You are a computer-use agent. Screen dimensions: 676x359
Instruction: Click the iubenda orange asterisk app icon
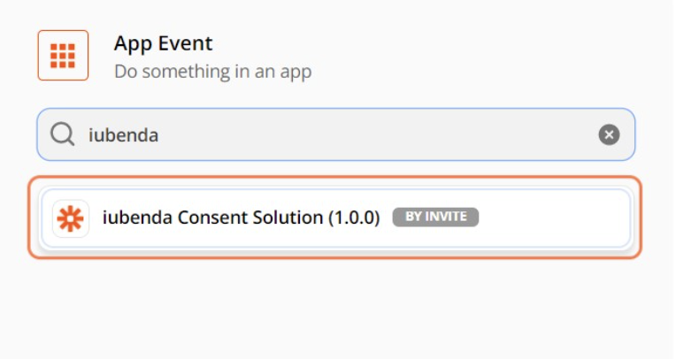71,218
